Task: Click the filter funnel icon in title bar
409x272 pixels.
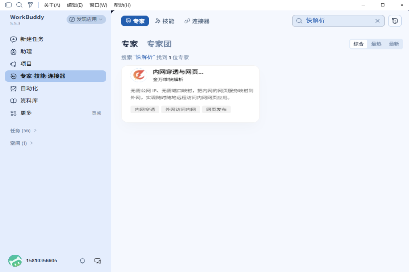Action: point(30,5)
